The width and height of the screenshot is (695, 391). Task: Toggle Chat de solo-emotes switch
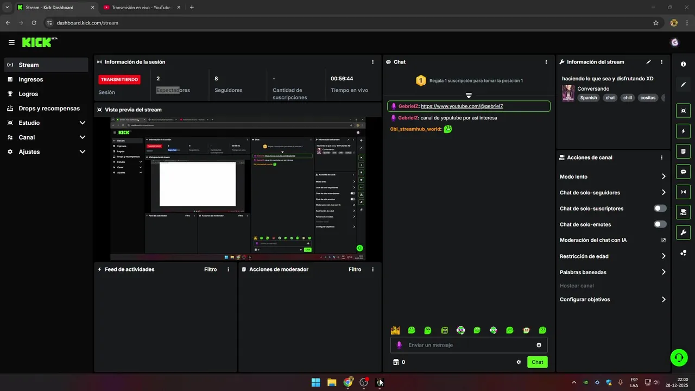point(660,224)
